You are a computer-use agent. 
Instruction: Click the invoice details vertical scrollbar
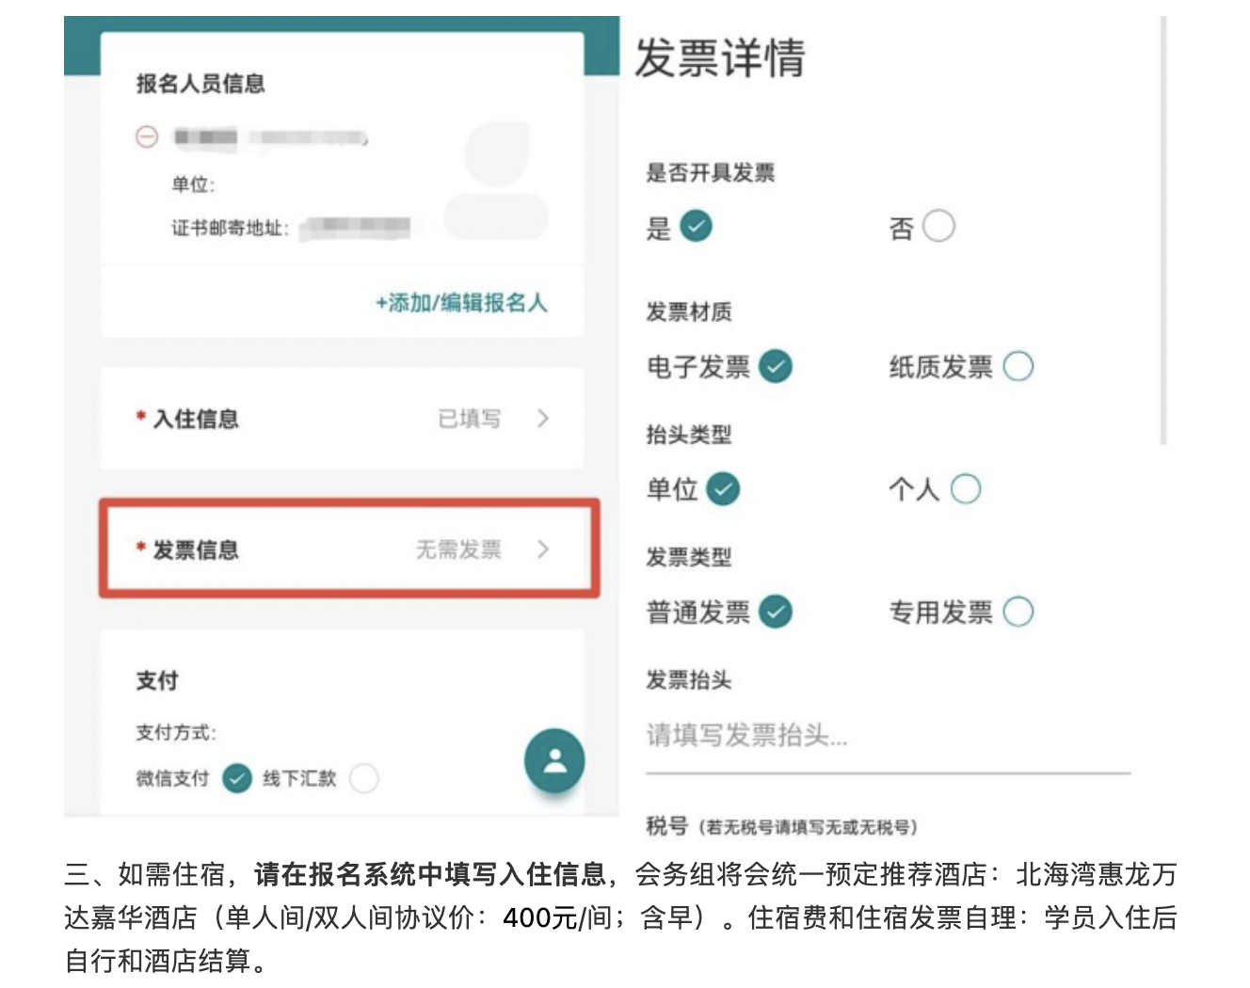[1163, 230]
